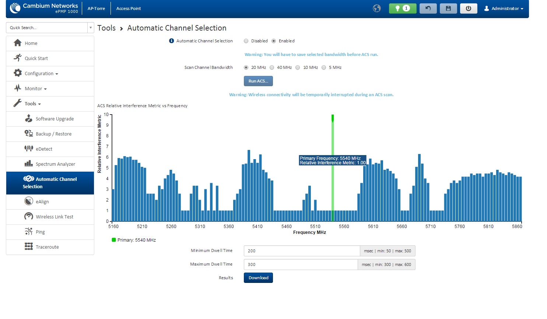Open the Quick Start menu item
Viewport: 547px width, 319px height.
click(x=50, y=59)
